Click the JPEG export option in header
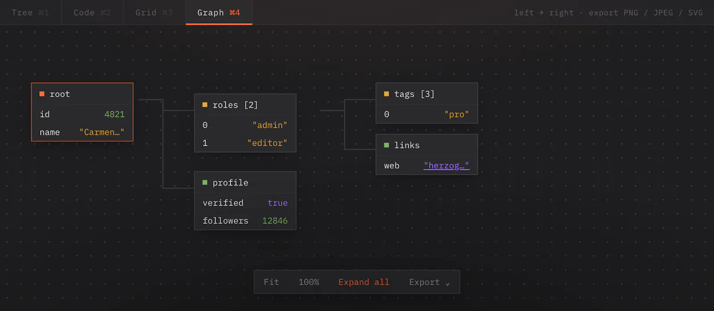 [663, 13]
